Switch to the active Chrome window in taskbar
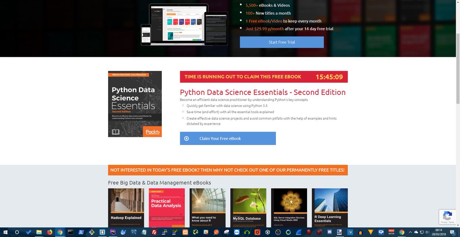 click(60, 232)
